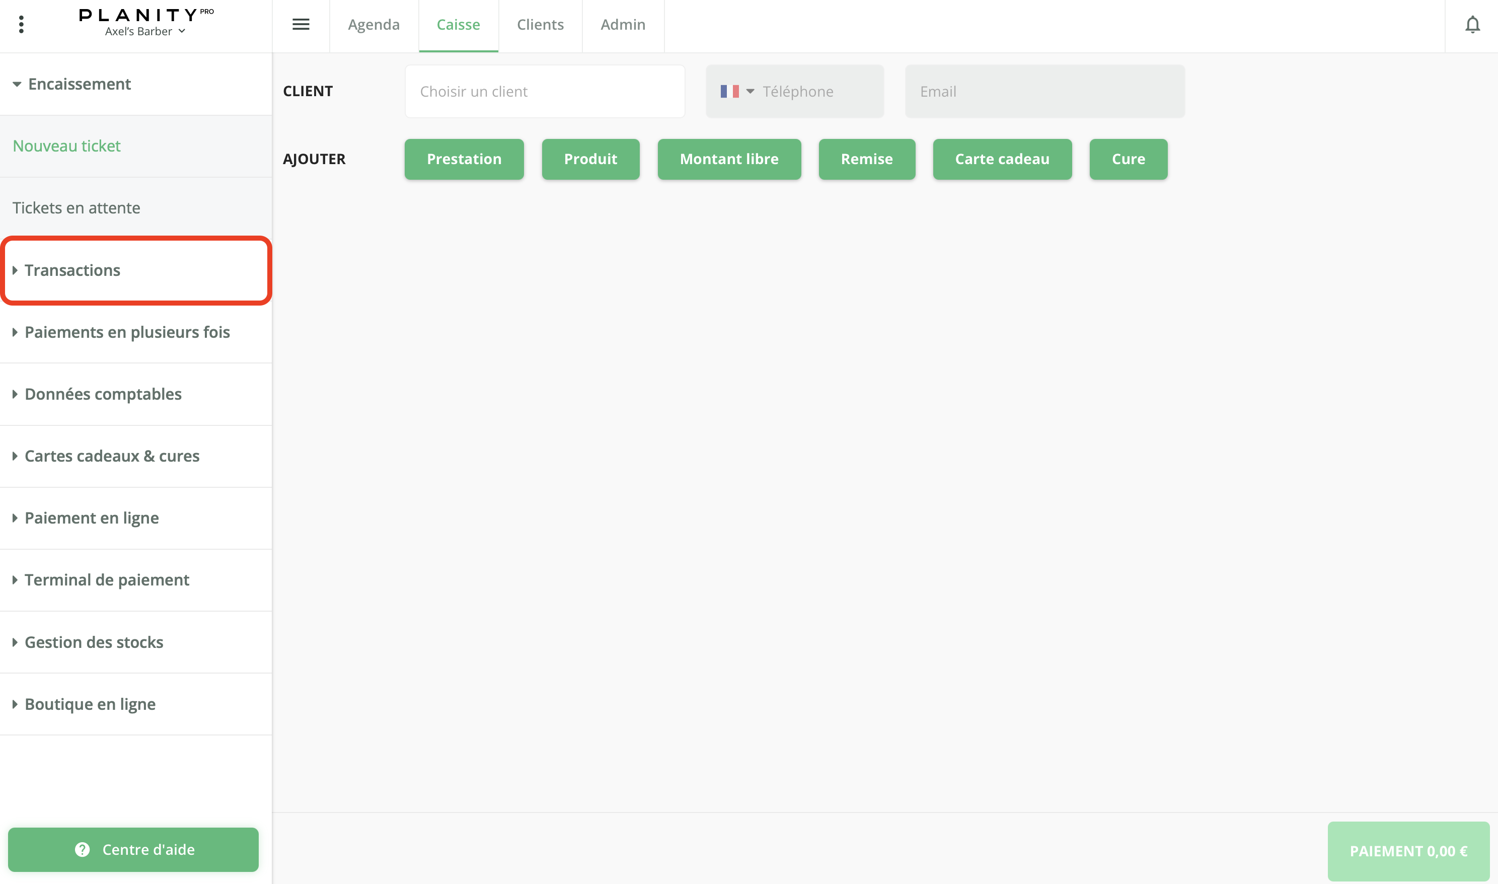Screen dimensions: 1498x884
Task: Switch to the Clients tab
Action: (x=540, y=25)
